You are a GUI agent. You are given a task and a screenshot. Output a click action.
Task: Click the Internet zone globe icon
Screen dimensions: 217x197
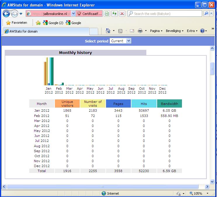pyautogui.click(x=104, y=193)
